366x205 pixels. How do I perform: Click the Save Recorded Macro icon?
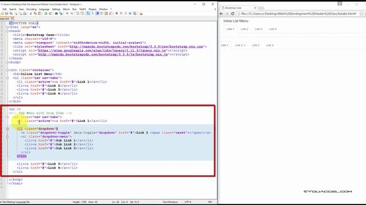135,14
